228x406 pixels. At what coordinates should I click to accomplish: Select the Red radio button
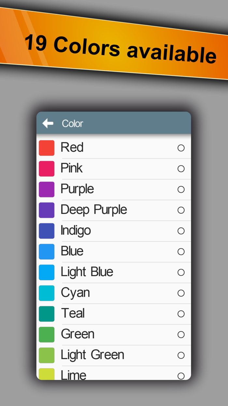[x=181, y=148]
